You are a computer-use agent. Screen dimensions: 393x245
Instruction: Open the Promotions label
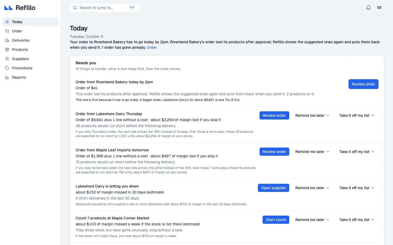22,68
